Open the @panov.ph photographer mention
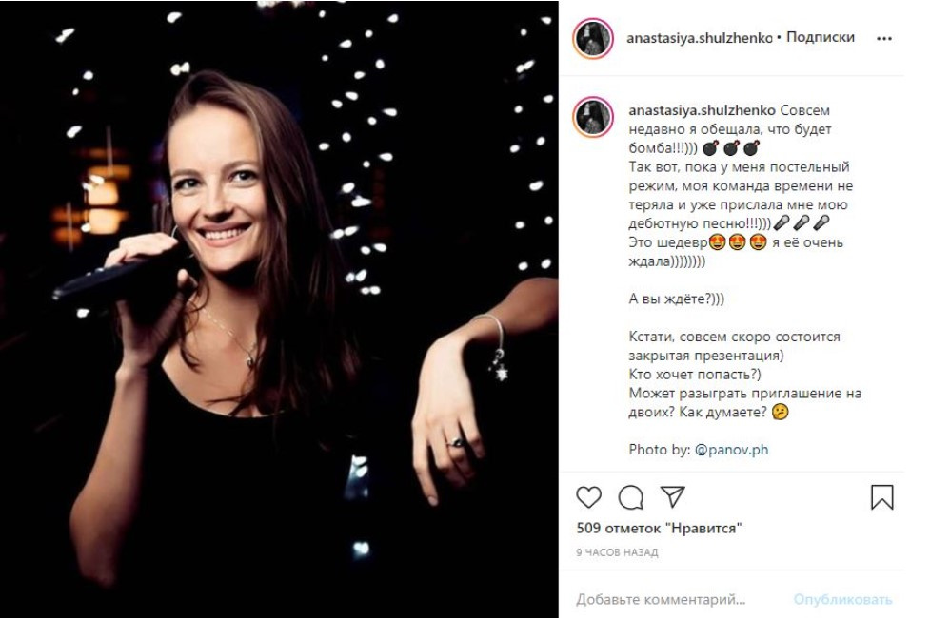The width and height of the screenshot is (950, 618). (x=731, y=450)
